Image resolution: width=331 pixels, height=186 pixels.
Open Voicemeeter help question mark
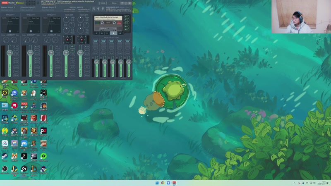122,3
